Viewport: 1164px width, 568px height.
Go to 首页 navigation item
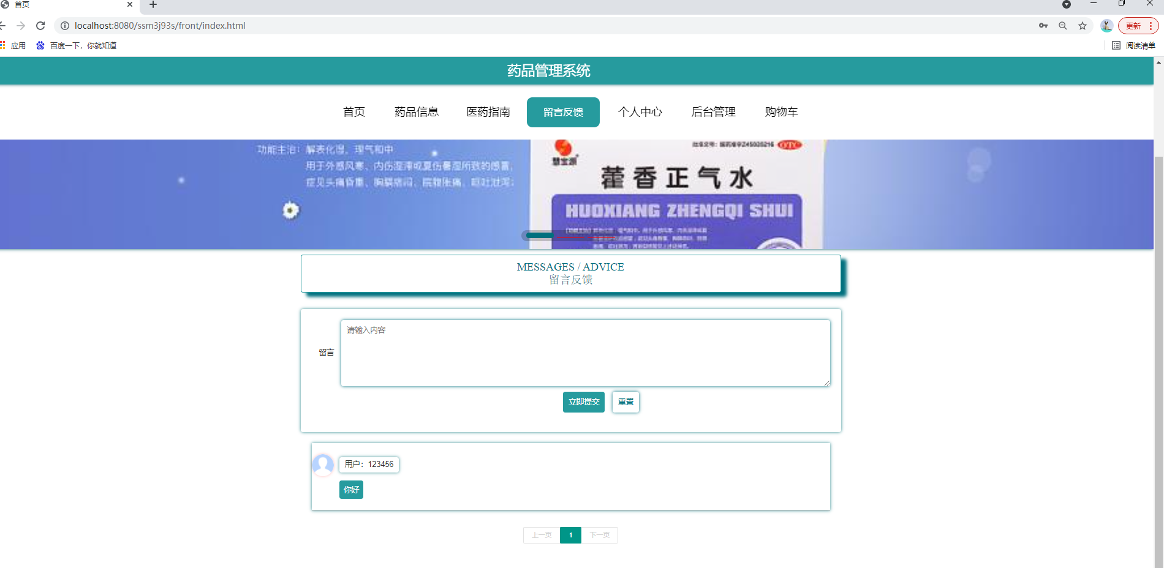354,112
